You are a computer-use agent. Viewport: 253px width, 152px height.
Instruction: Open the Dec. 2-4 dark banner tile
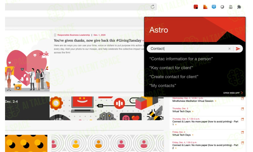click(x=27, y=108)
